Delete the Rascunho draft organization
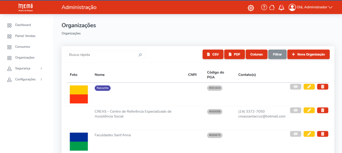Viewport: 342px width, 153px height. pos(322,87)
